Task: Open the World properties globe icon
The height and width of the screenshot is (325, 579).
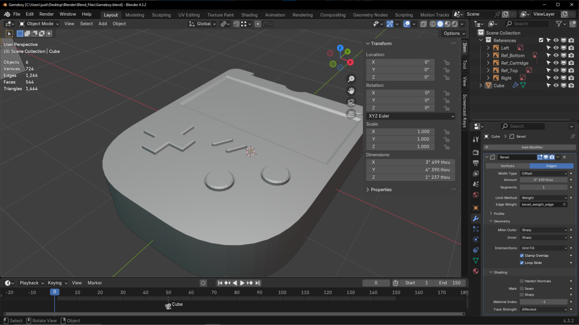Action: pos(475,195)
